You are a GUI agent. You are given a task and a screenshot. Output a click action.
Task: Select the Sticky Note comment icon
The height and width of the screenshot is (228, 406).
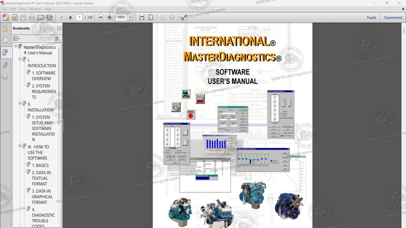[163, 17]
